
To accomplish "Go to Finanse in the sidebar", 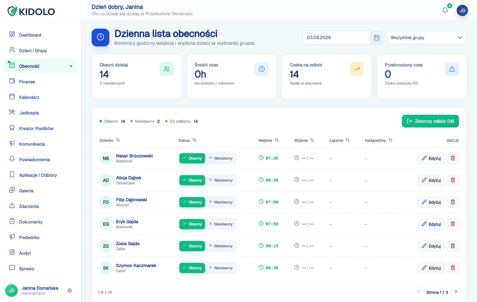I will coord(41,82).
